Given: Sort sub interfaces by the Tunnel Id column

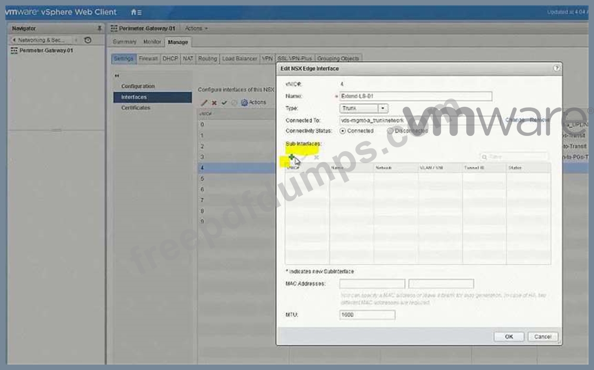Looking at the screenshot, I should click(x=484, y=168).
